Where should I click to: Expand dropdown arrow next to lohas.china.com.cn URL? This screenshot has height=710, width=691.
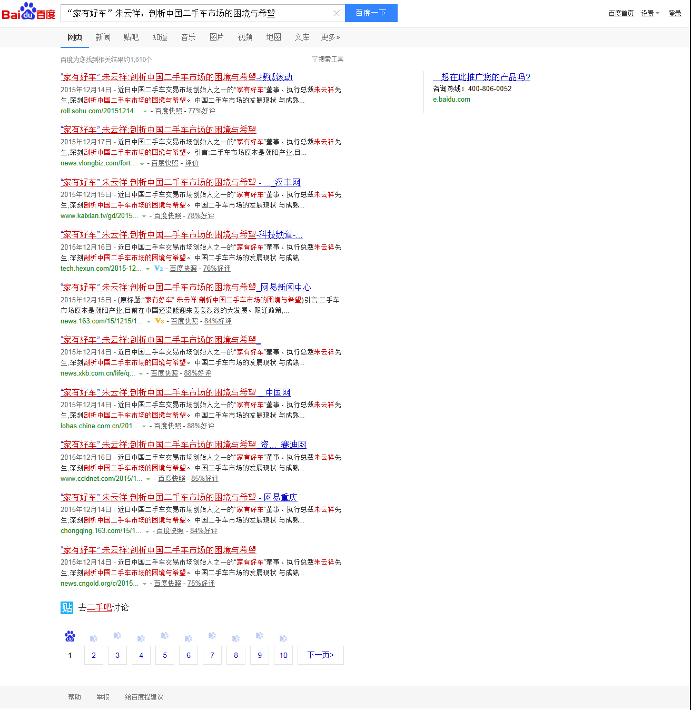(x=144, y=427)
